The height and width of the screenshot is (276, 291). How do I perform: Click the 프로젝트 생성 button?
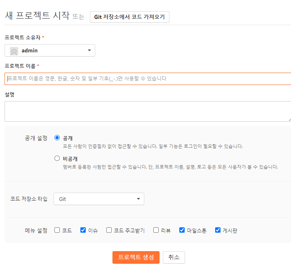(136, 257)
